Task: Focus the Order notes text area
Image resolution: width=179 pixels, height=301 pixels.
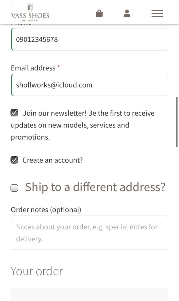Action: point(89,233)
